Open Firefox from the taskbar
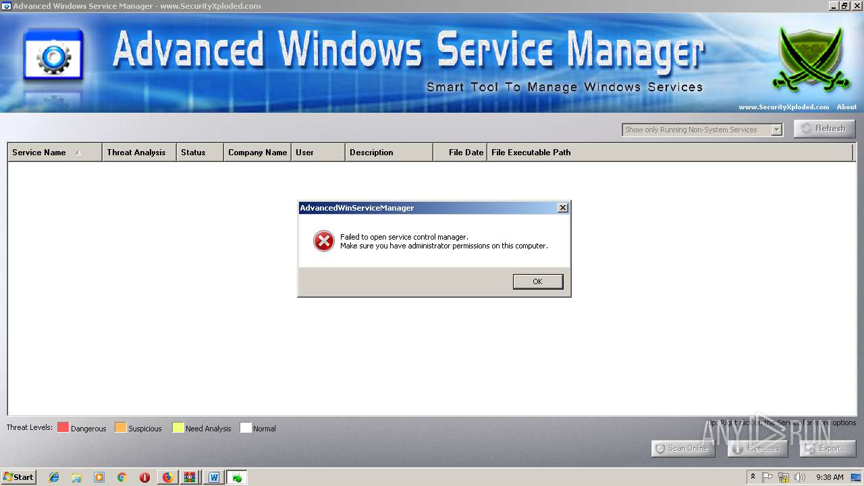This screenshot has width=864, height=486. (167, 477)
